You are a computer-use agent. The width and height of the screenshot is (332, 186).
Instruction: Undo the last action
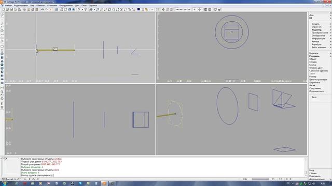click(x=43, y=9)
